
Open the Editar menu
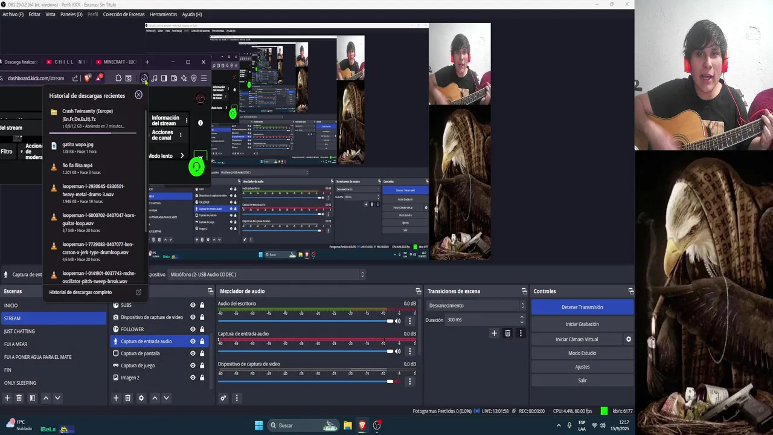(34, 14)
